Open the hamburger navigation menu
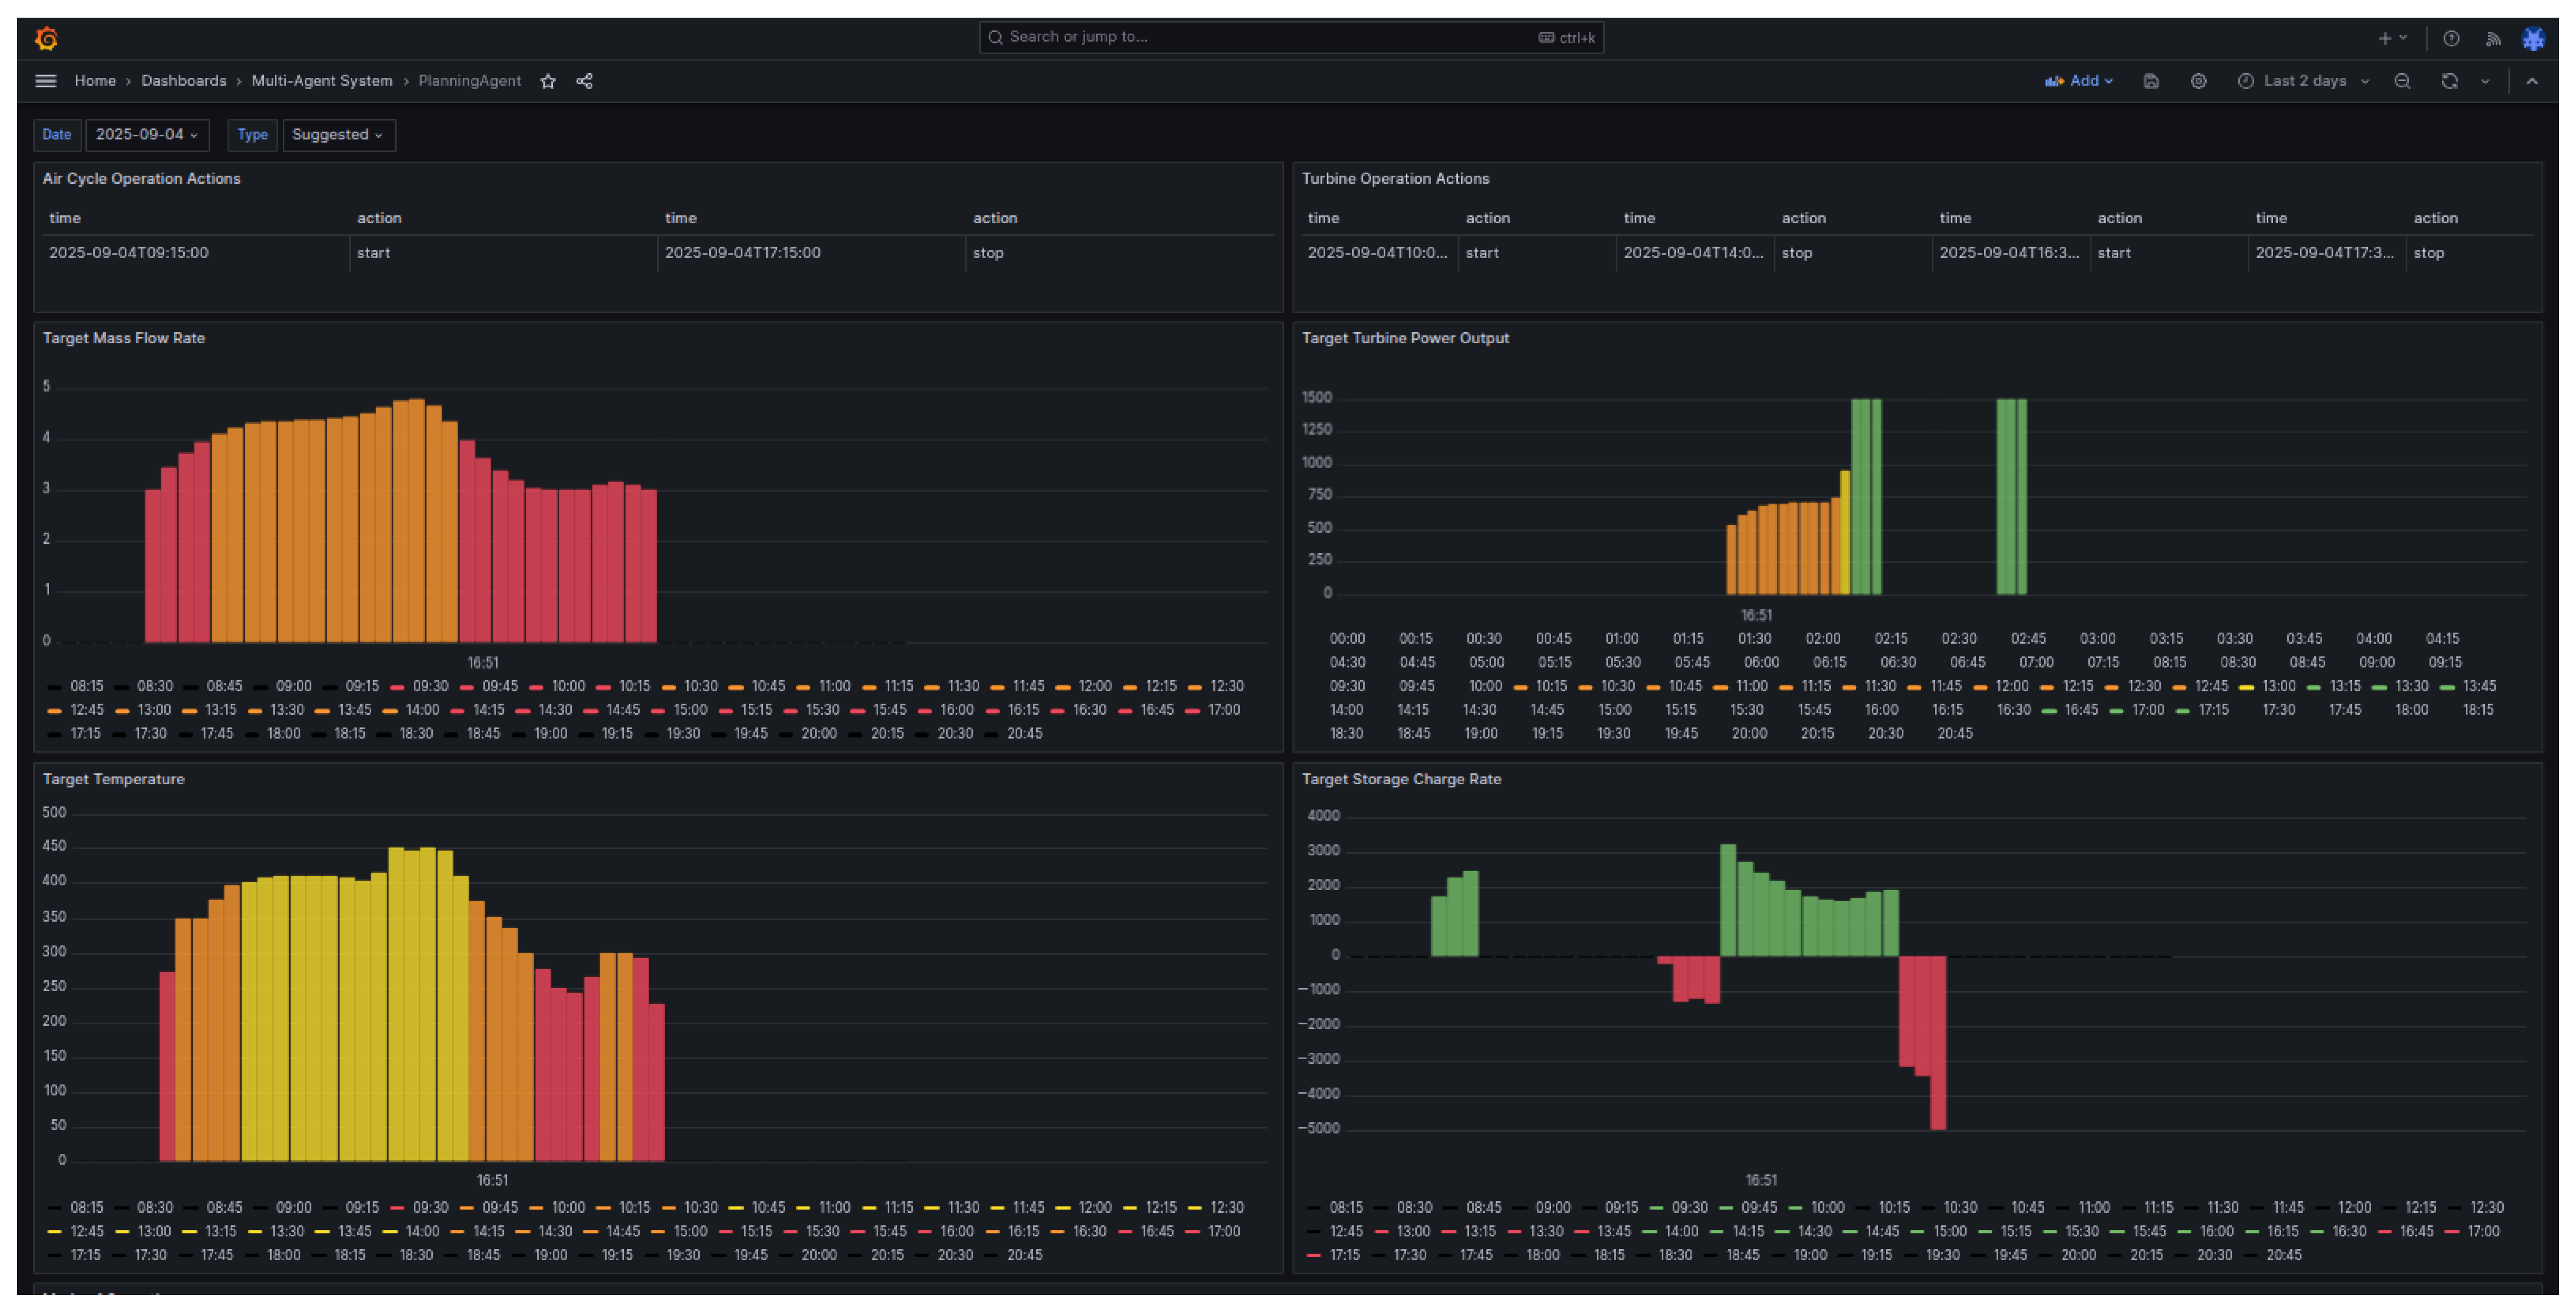The height and width of the screenshot is (1310, 2576). [46, 81]
